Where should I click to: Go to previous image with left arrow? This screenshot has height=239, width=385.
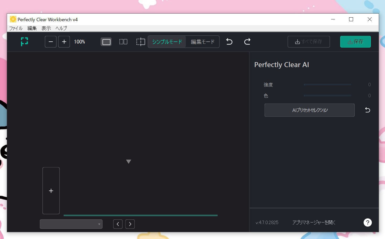(x=118, y=224)
